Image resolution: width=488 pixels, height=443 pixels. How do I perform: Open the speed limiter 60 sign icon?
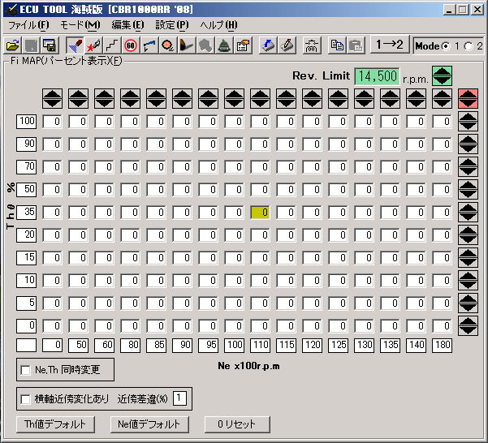(131, 45)
